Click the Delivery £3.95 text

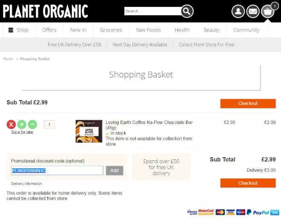click(261, 170)
